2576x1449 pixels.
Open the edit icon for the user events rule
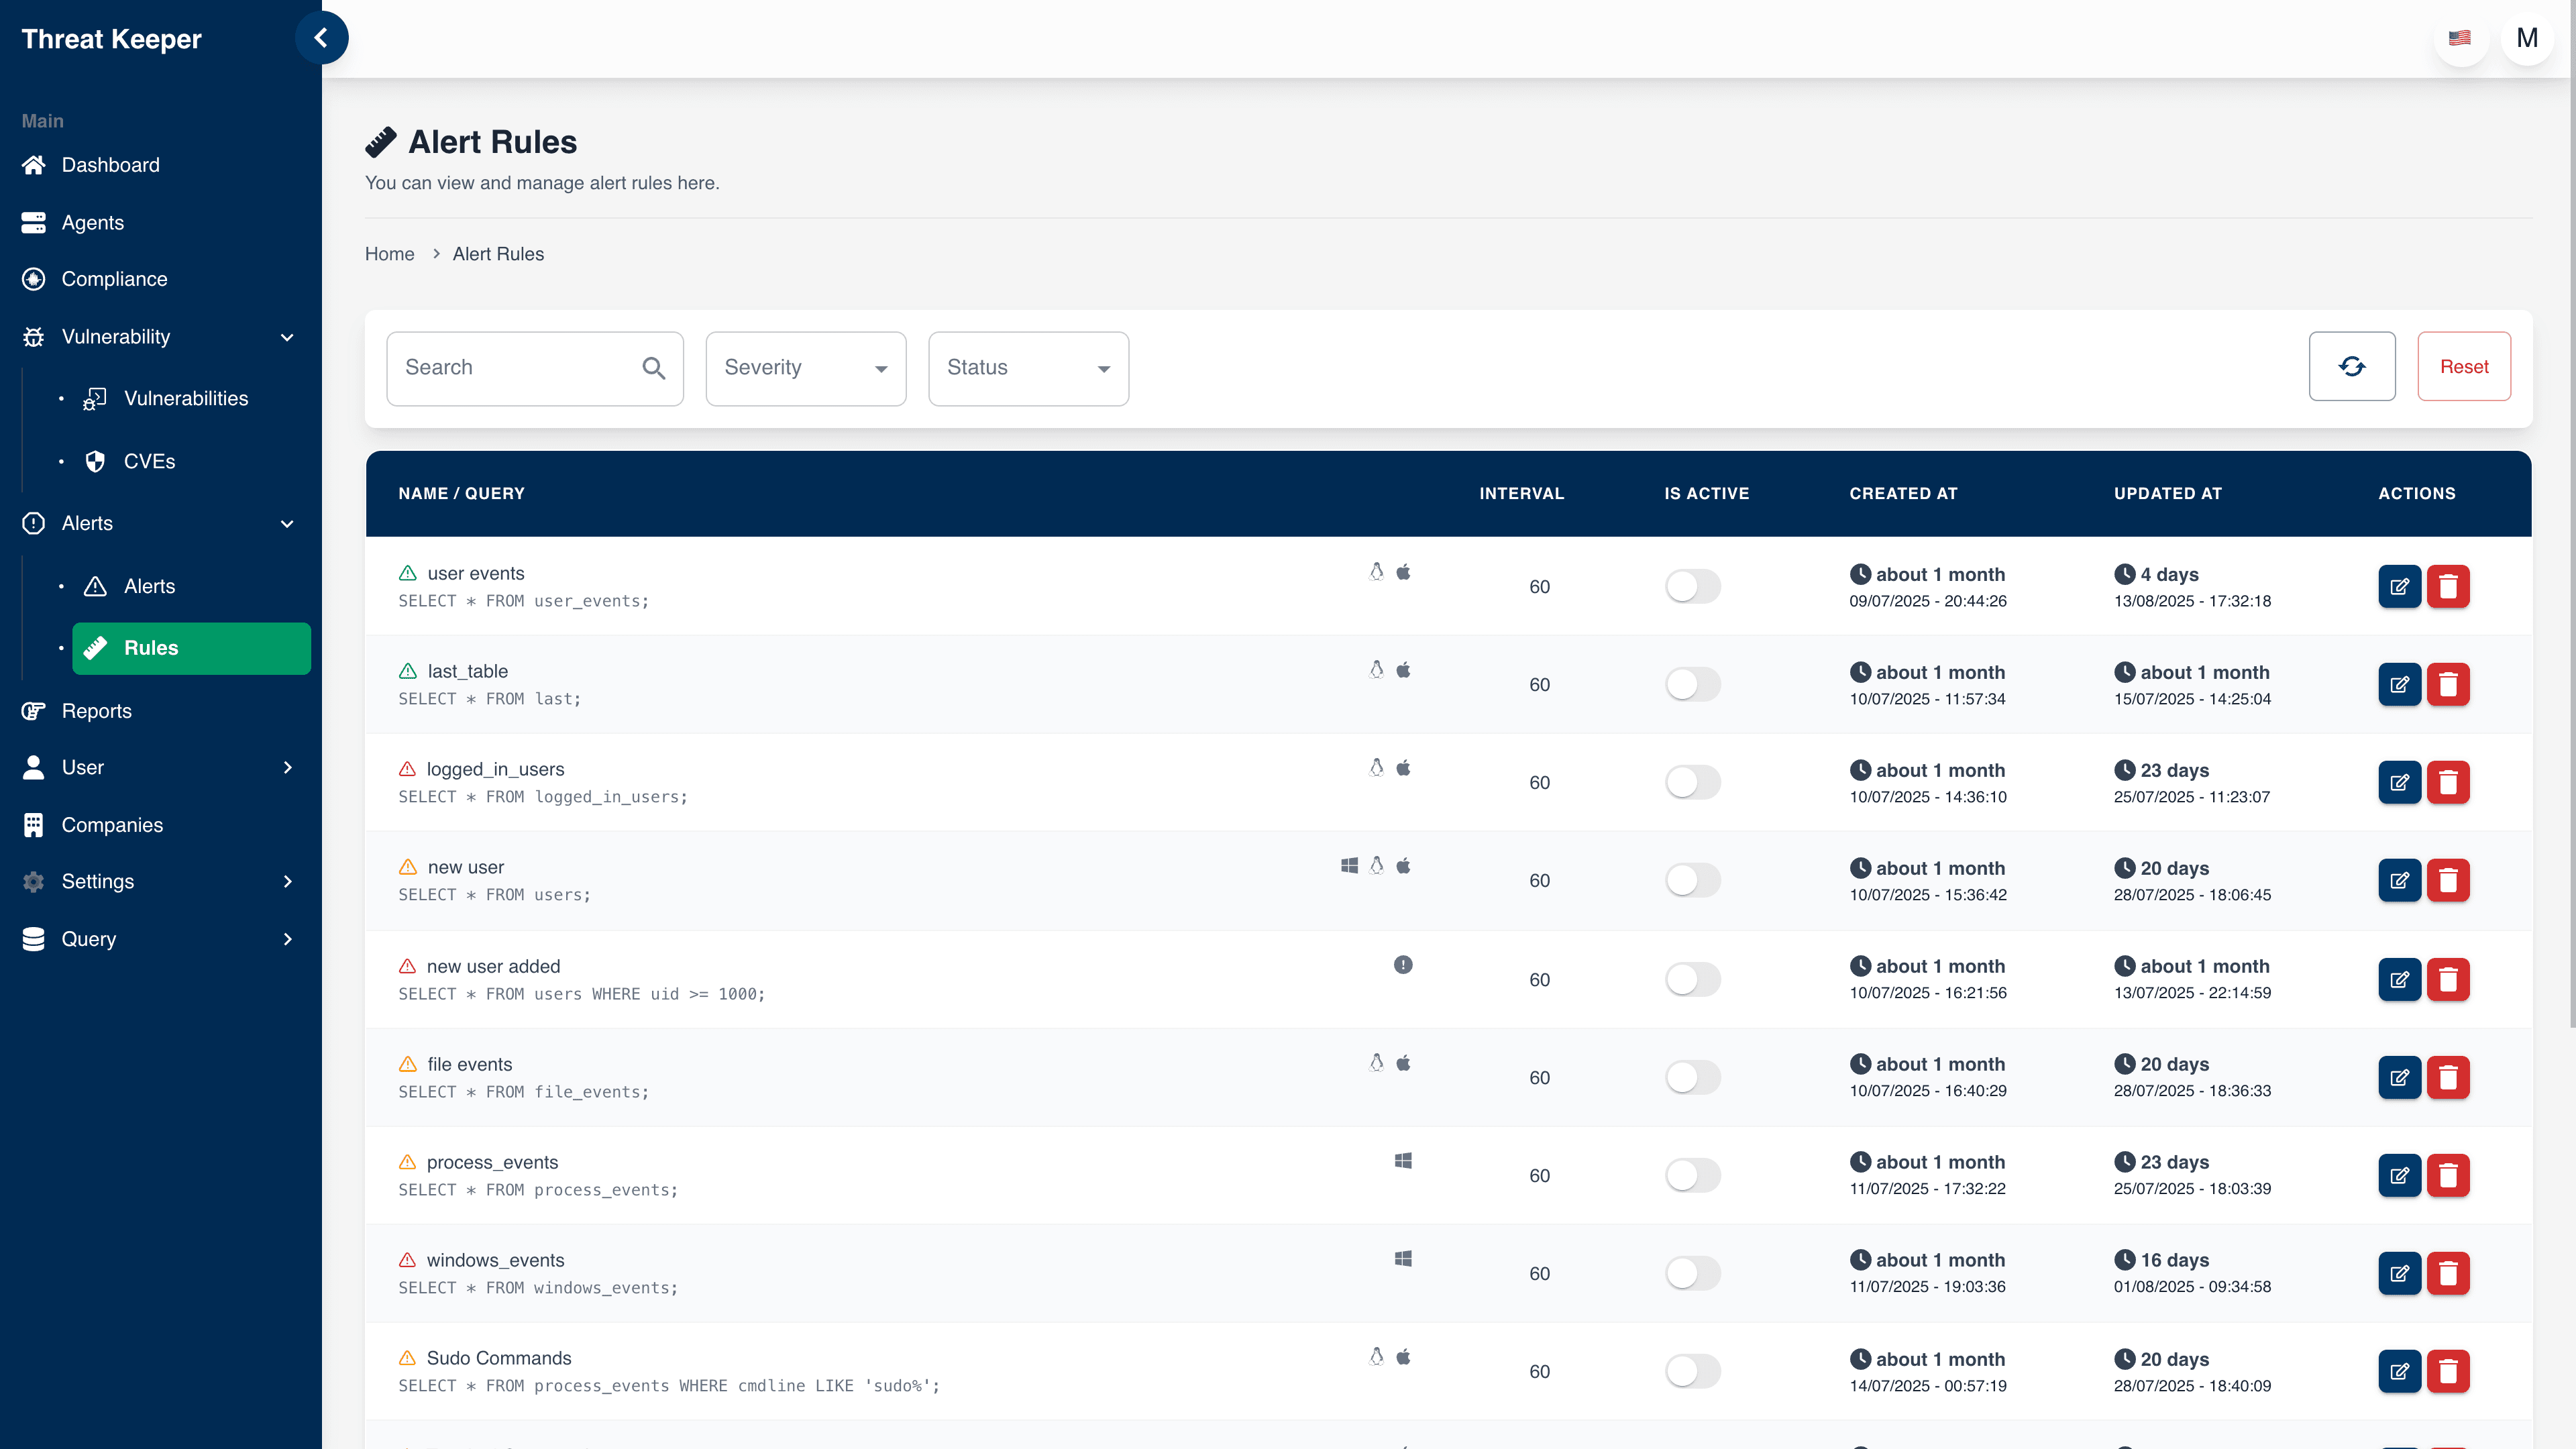2400,586
